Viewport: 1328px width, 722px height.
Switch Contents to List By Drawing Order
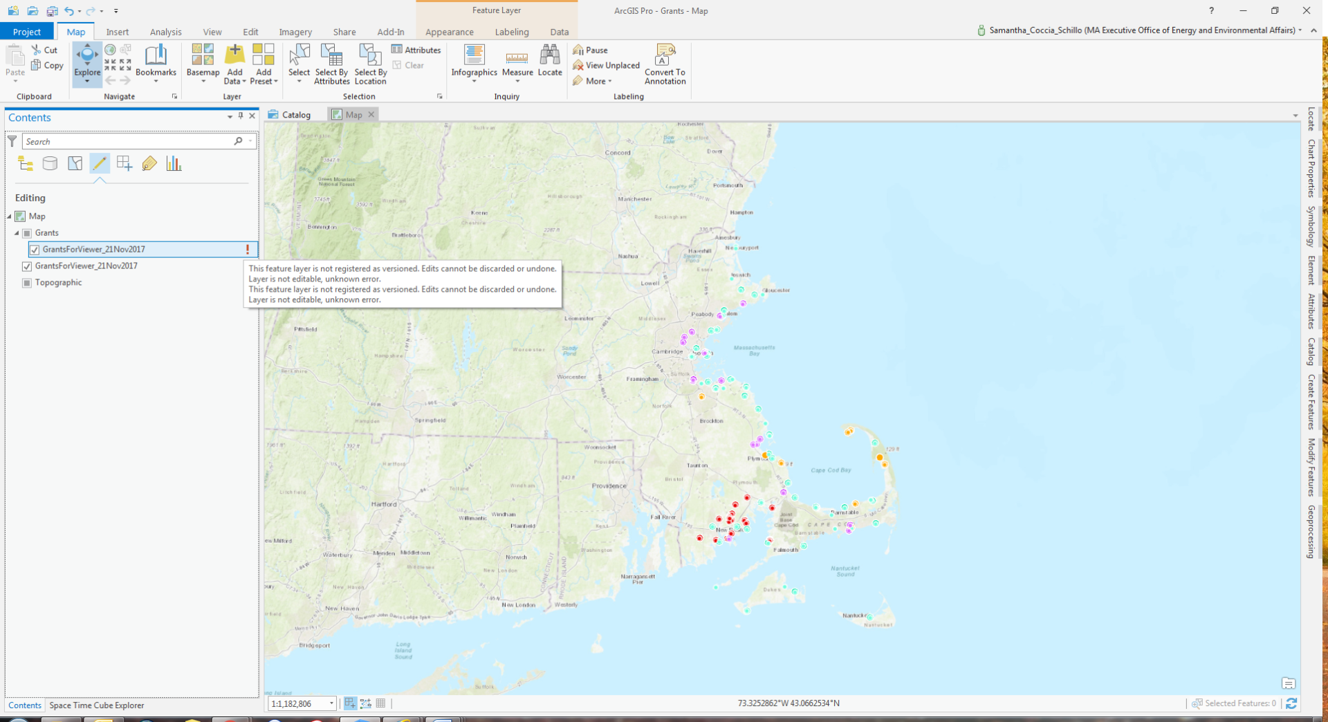26,163
